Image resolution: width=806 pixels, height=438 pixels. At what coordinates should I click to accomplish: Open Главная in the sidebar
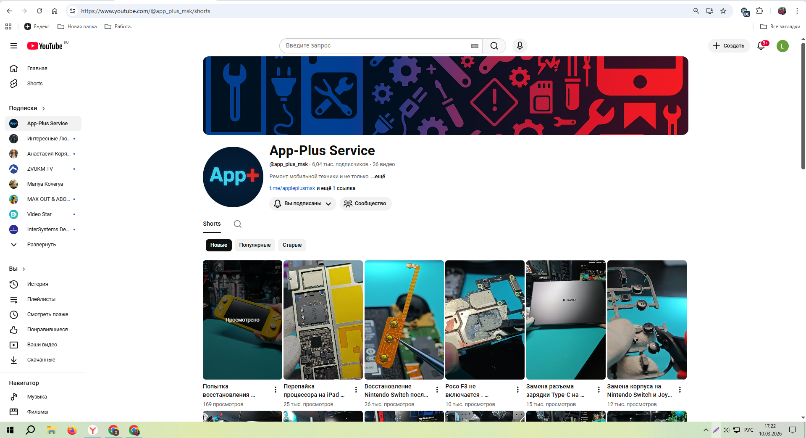coord(43,69)
